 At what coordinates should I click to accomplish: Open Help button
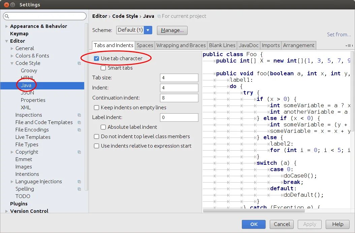click(337, 224)
